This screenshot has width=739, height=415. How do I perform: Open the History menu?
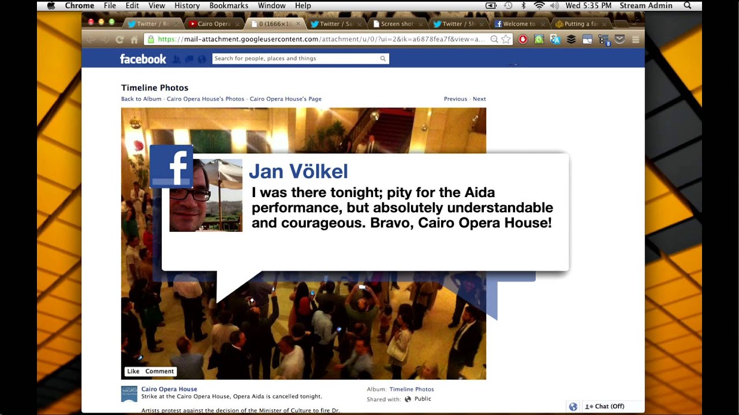[x=187, y=6]
